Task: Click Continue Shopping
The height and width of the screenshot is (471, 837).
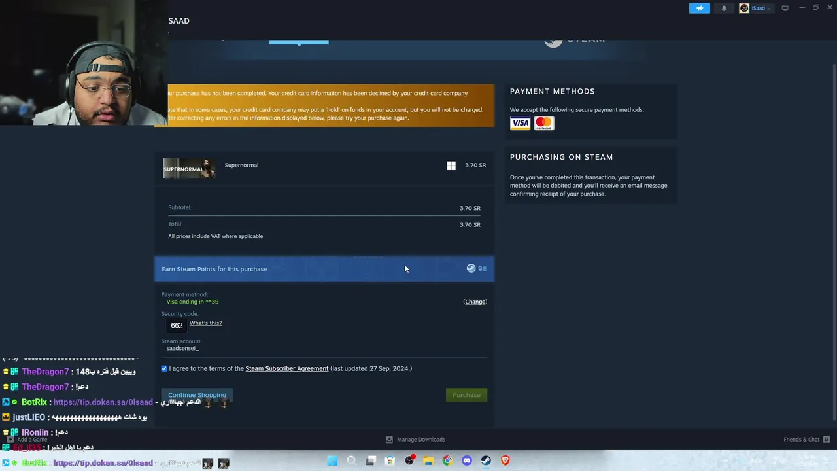Action: pyautogui.click(x=197, y=395)
